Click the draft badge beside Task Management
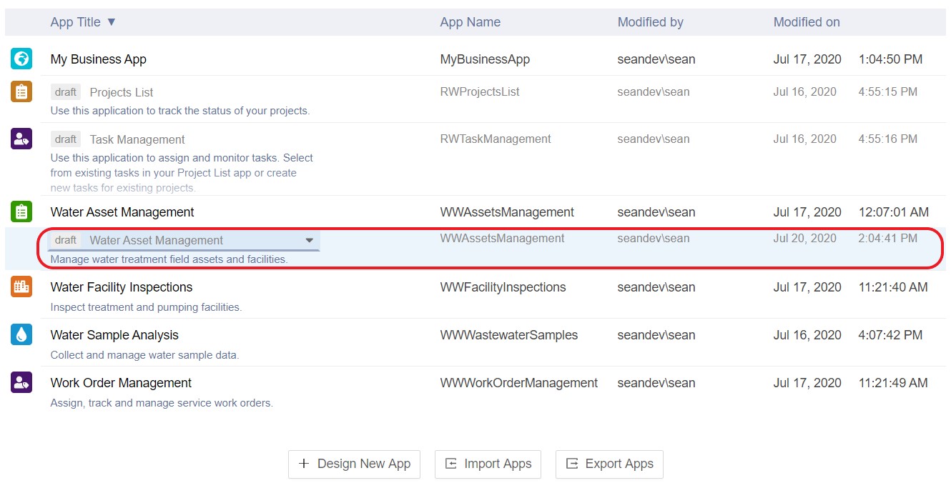The height and width of the screenshot is (488, 951). [66, 139]
